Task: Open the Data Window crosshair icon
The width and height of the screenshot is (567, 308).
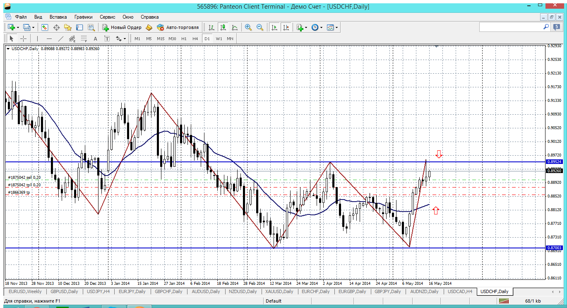Action: pyautogui.click(x=56, y=27)
